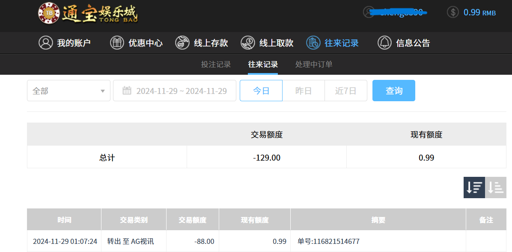Click the bell announcements icon

pyautogui.click(x=384, y=43)
